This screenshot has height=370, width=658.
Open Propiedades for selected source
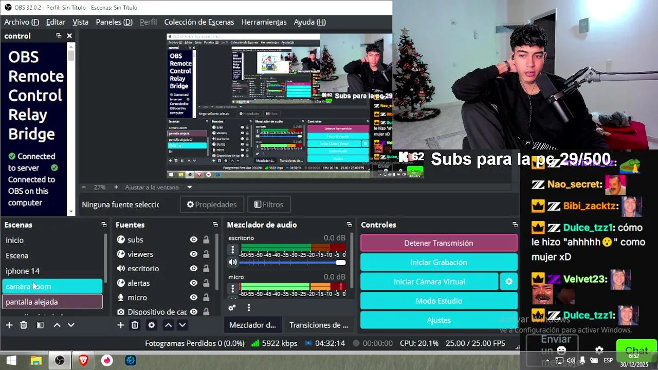pos(212,205)
